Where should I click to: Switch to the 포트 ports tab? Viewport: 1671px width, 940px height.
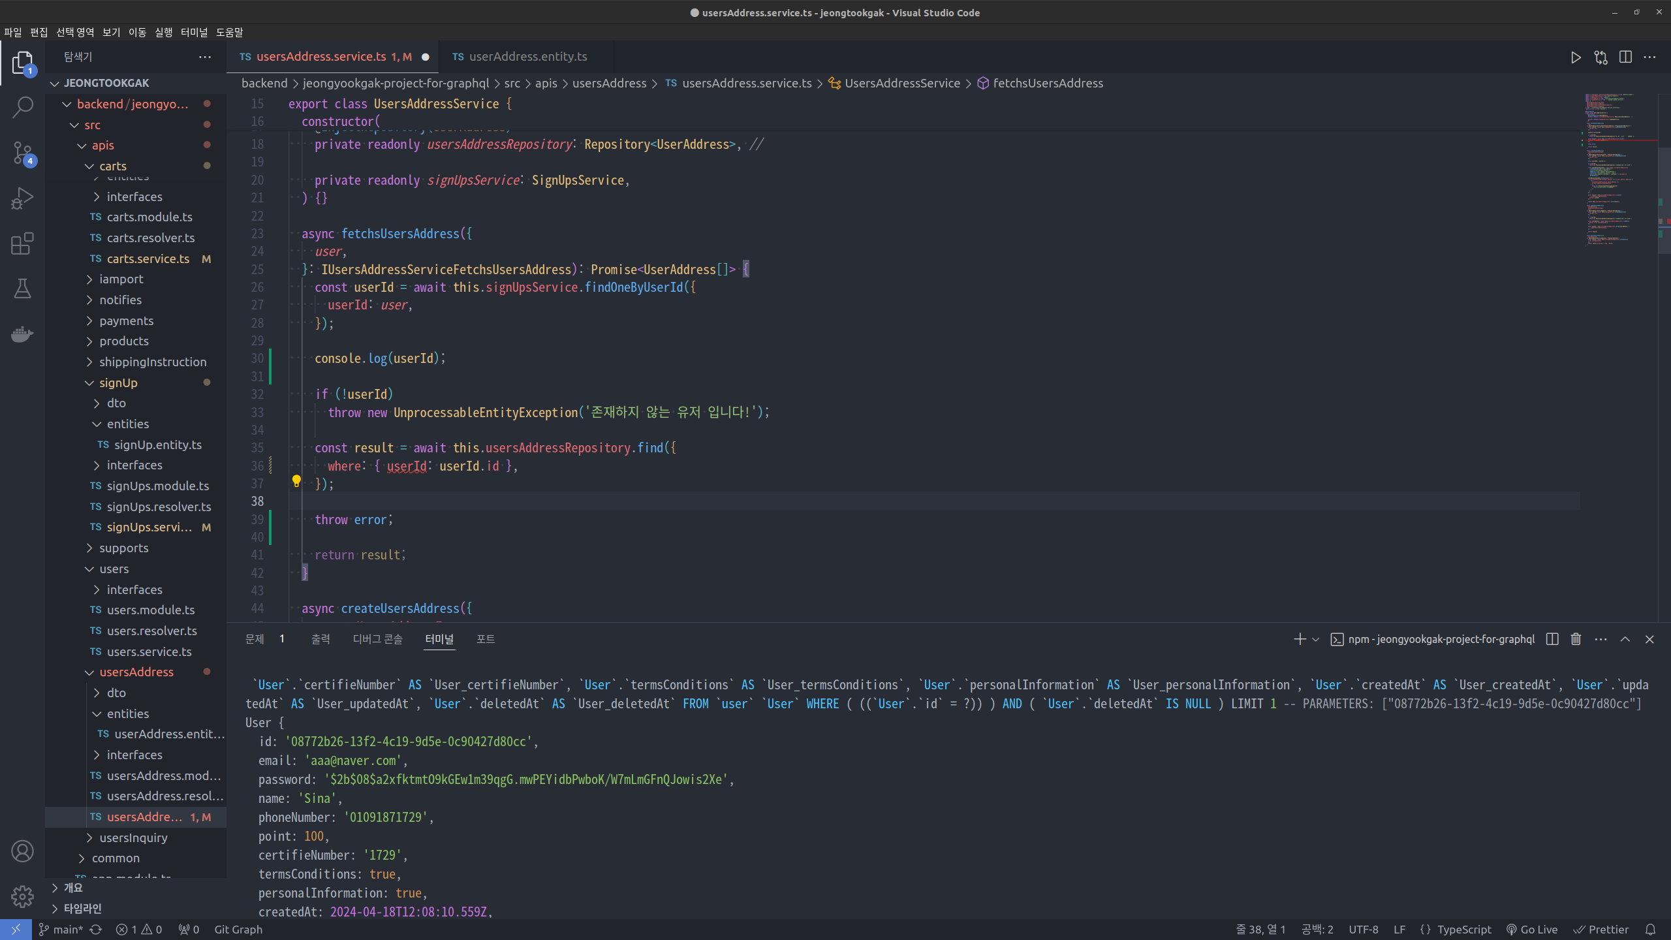pos(486,639)
